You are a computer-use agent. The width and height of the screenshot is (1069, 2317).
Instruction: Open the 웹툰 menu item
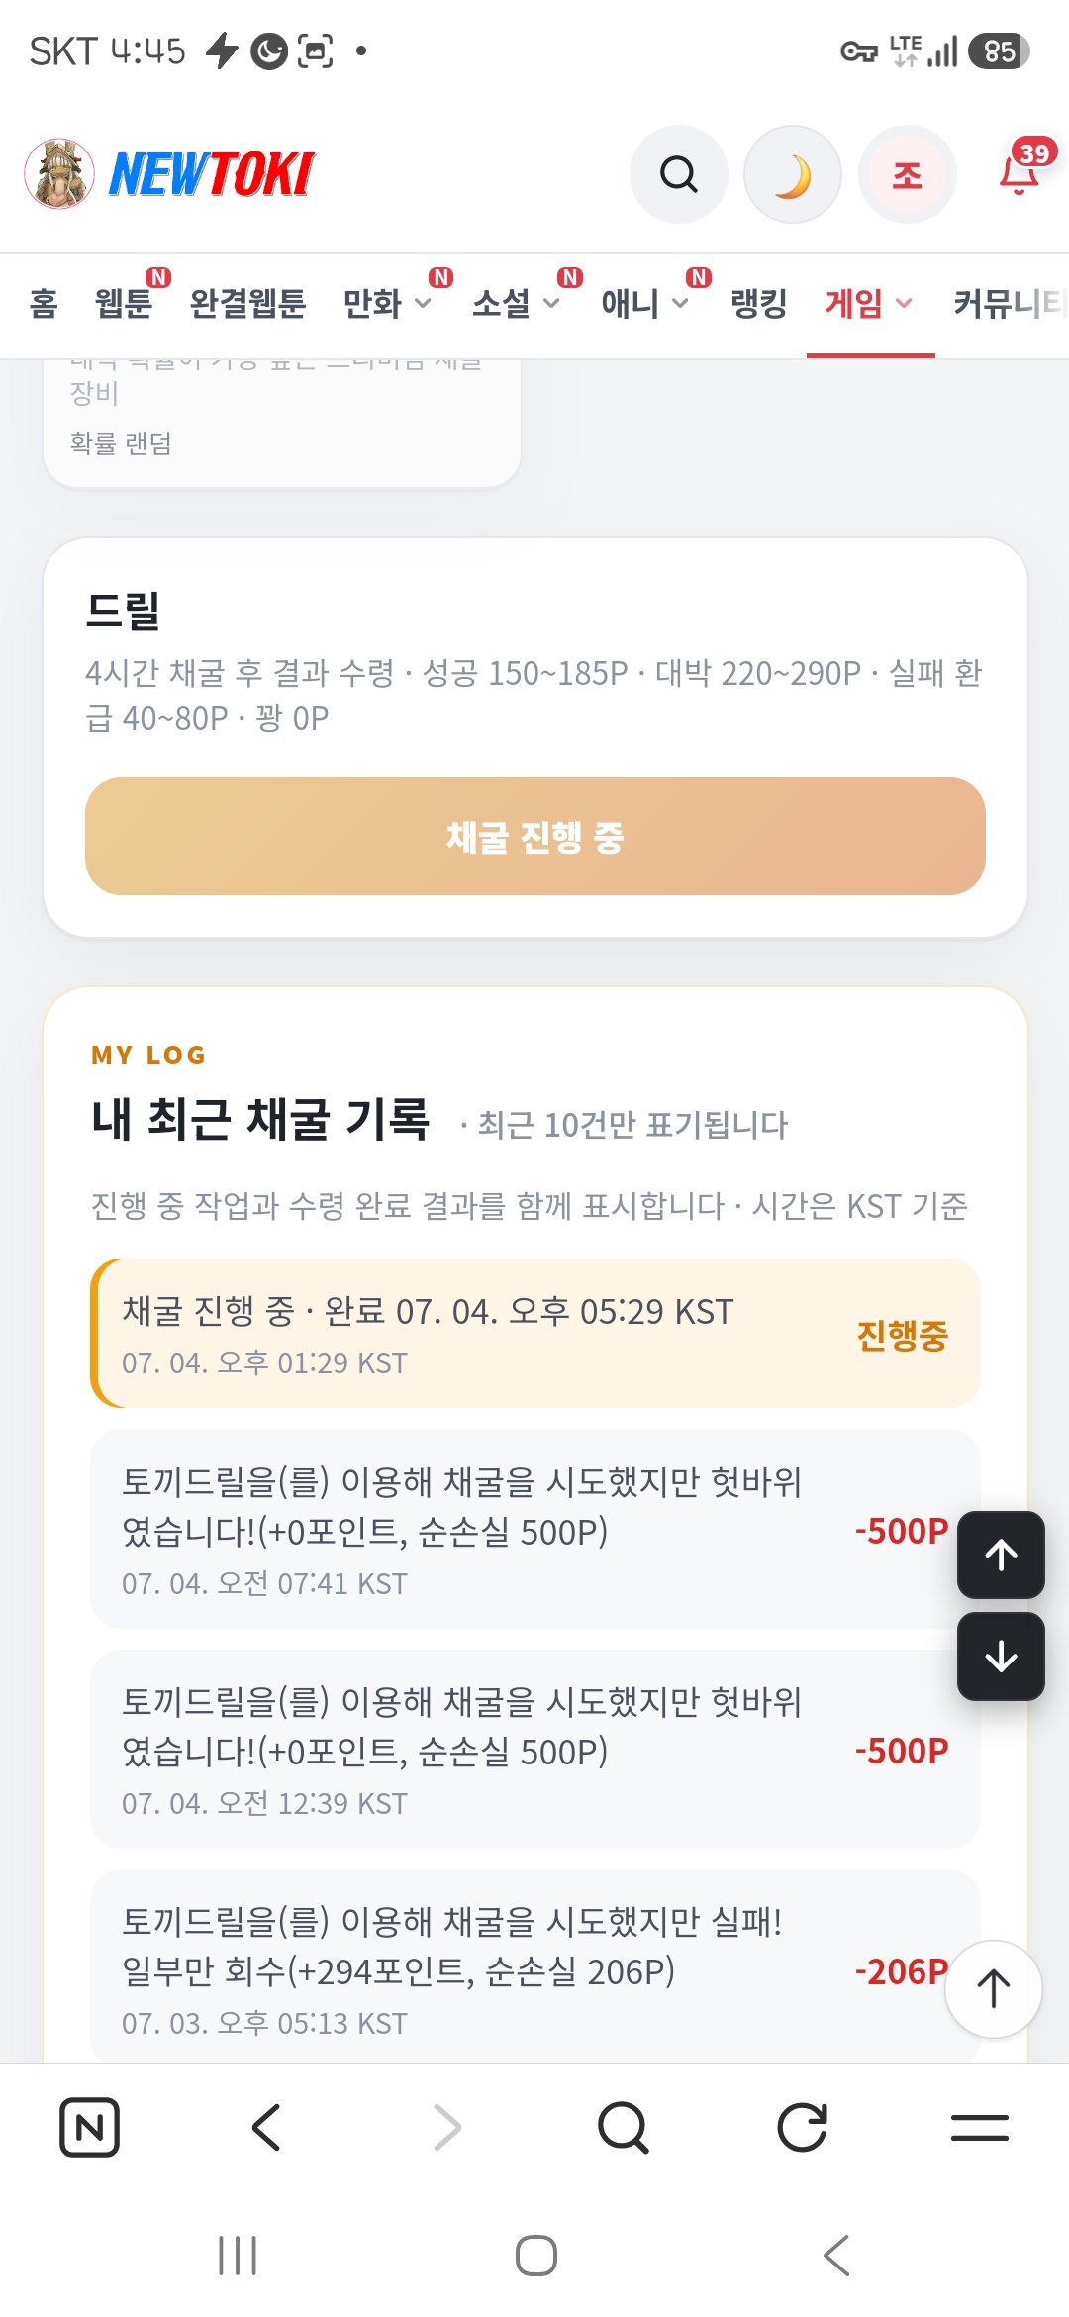tap(124, 303)
